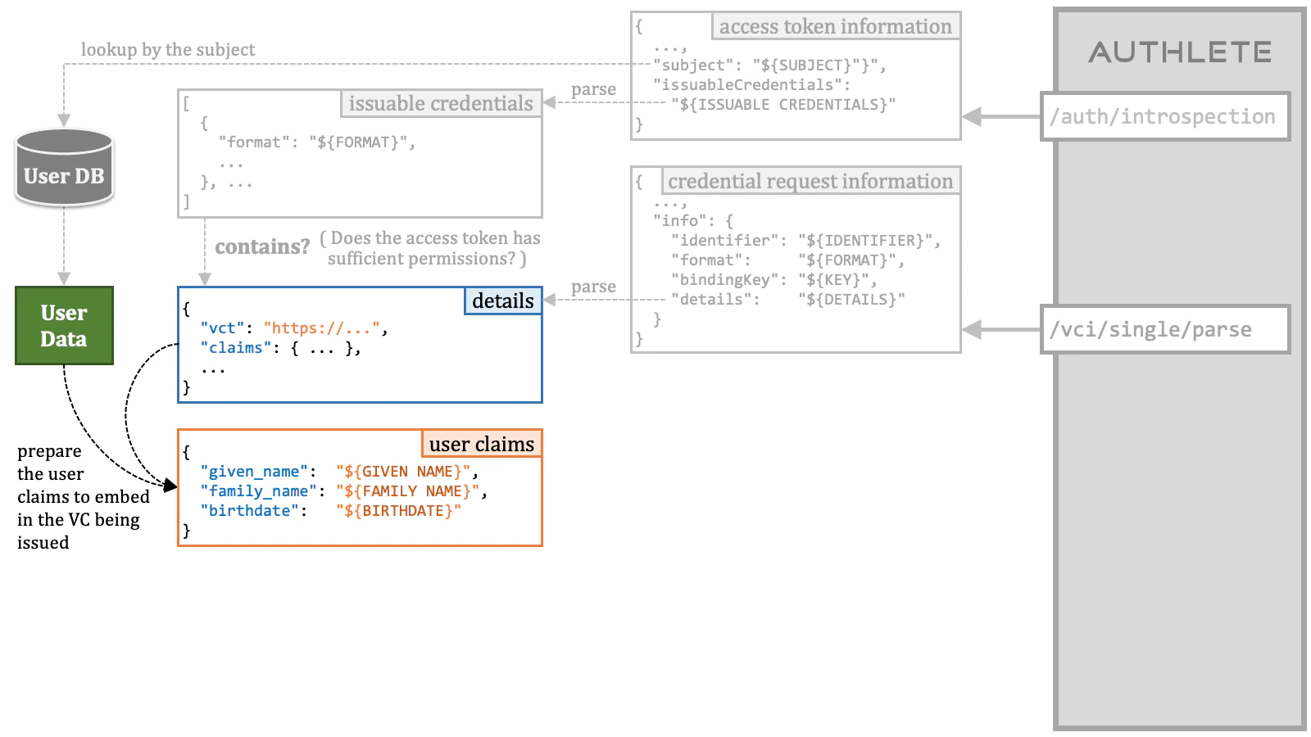Click the parse label near the details box

click(595, 287)
